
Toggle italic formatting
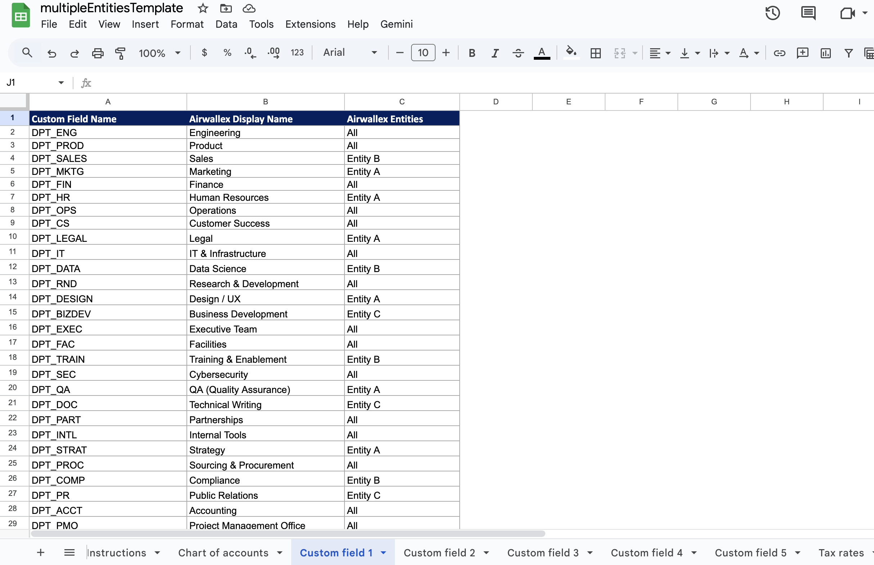[x=494, y=53]
